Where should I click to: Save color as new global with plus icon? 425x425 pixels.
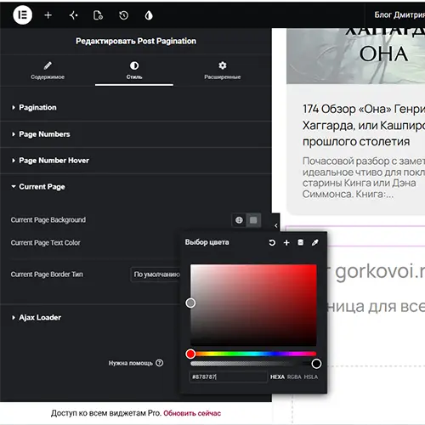[286, 242]
